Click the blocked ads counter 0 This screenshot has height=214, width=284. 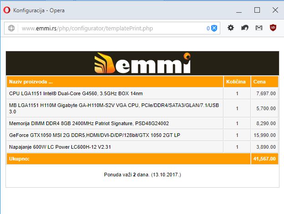tap(208, 28)
